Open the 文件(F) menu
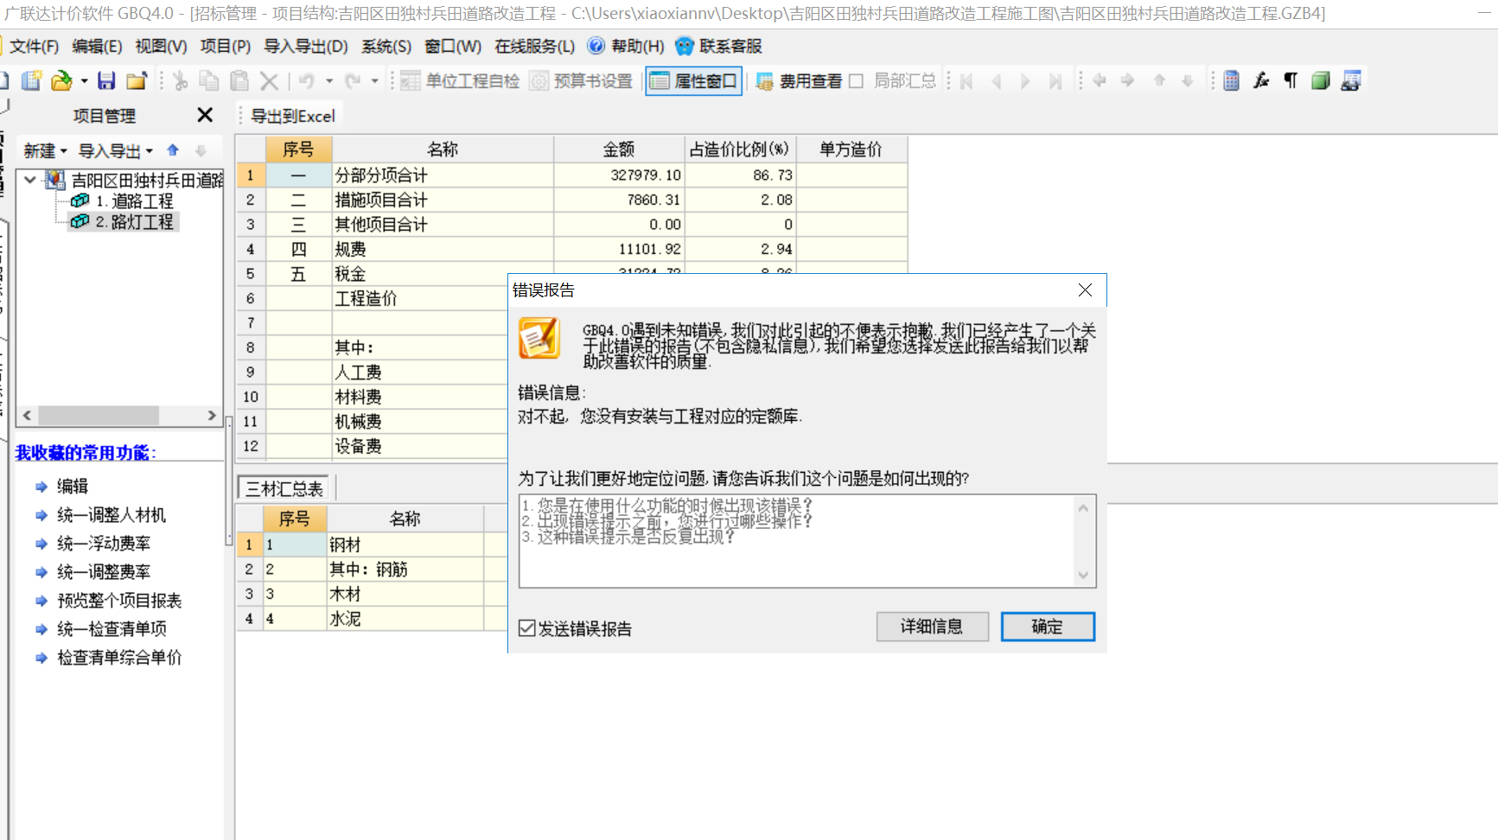The height and width of the screenshot is (840, 1498). tap(35, 46)
